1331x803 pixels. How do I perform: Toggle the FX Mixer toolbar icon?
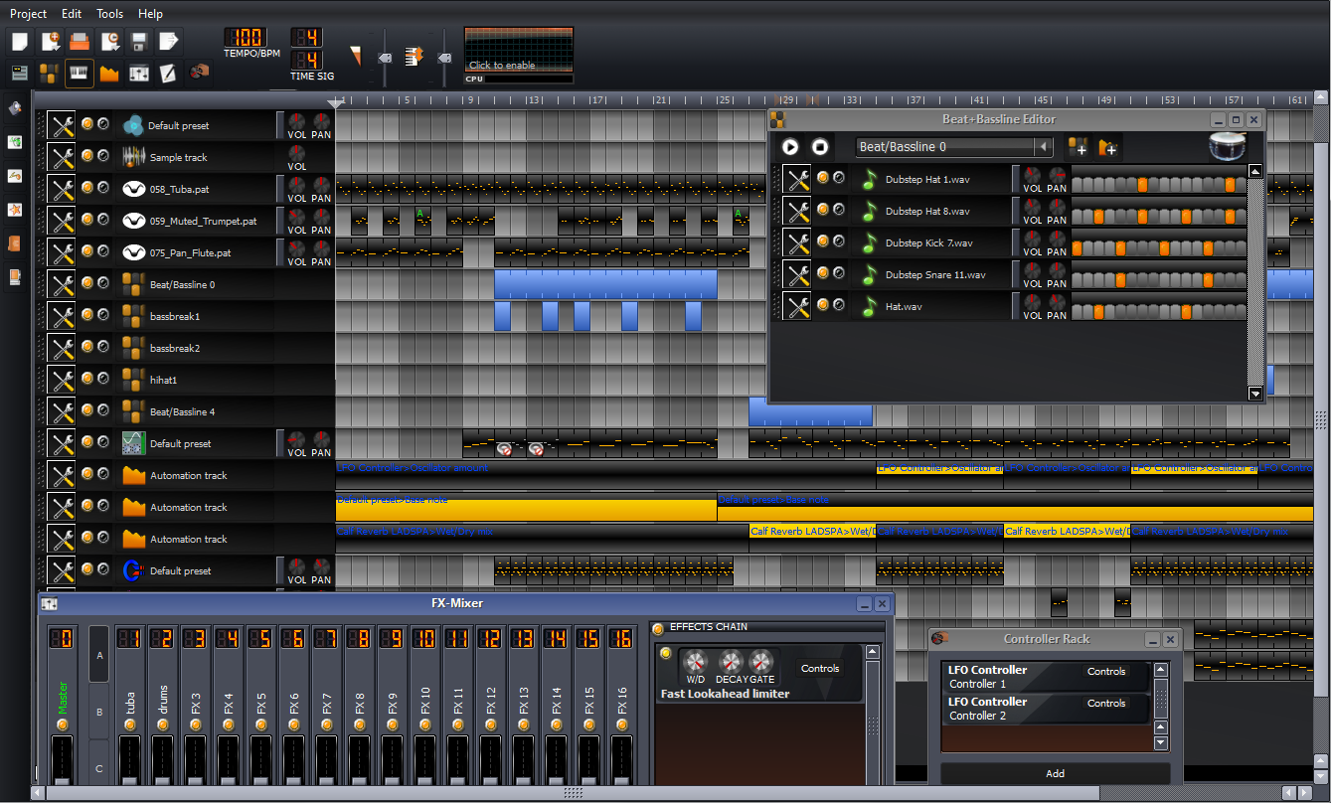click(x=140, y=73)
